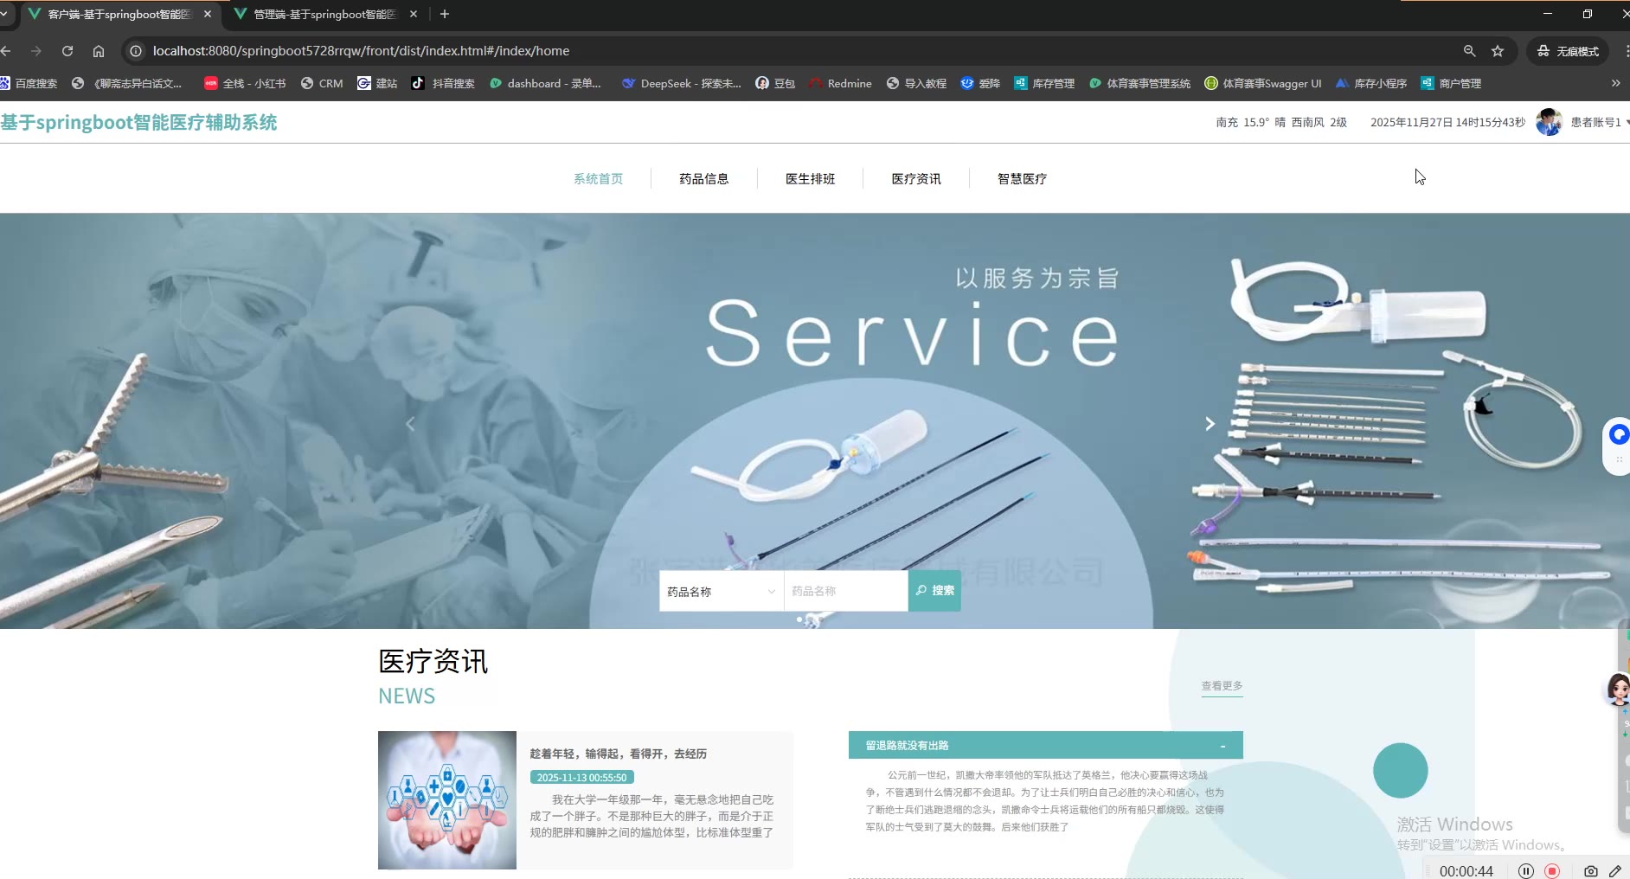Viewport: 1630px width, 879px height.
Task: Click the 搜索 search button
Action: pos(934,591)
